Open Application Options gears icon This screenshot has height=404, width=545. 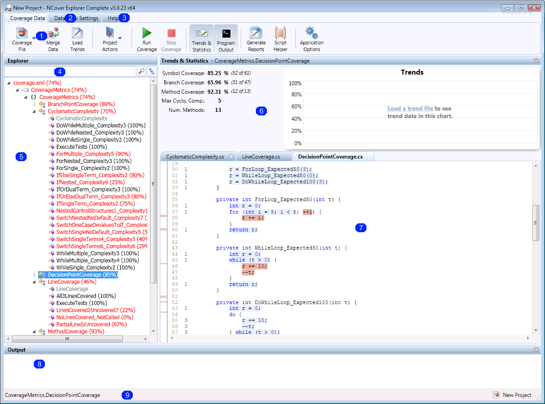(x=311, y=34)
